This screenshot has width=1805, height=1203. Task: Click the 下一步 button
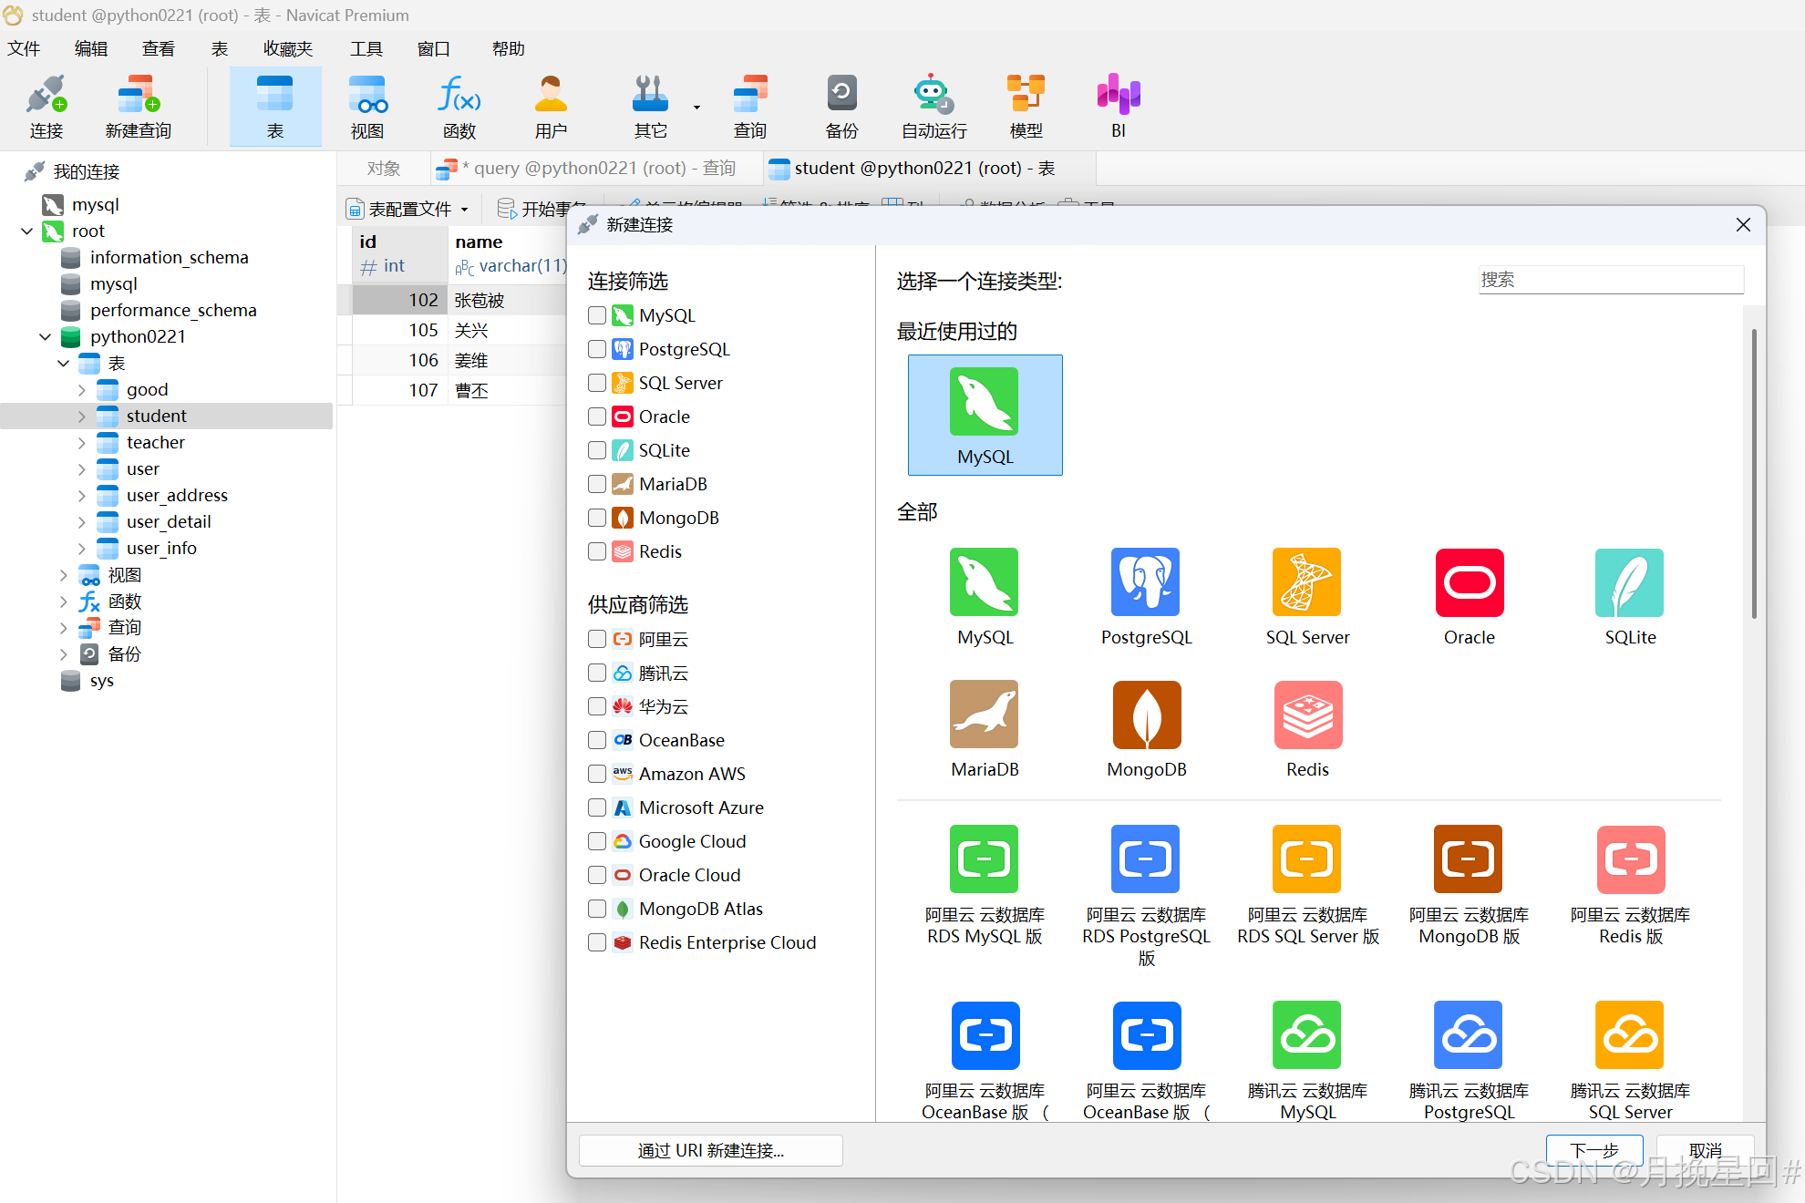point(1594,1150)
